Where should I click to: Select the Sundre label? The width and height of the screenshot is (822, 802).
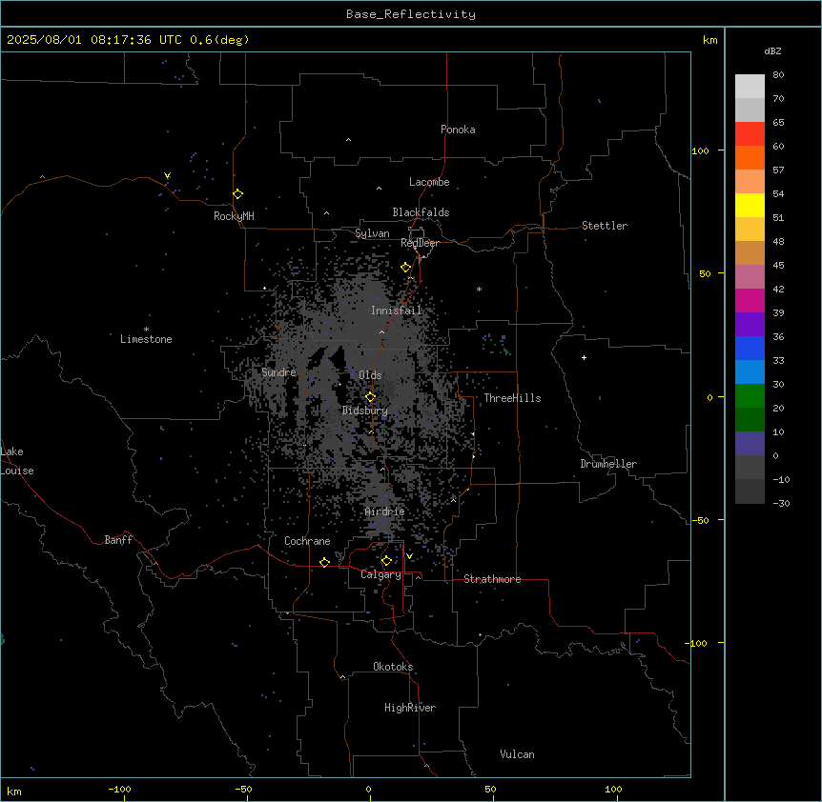[278, 372]
